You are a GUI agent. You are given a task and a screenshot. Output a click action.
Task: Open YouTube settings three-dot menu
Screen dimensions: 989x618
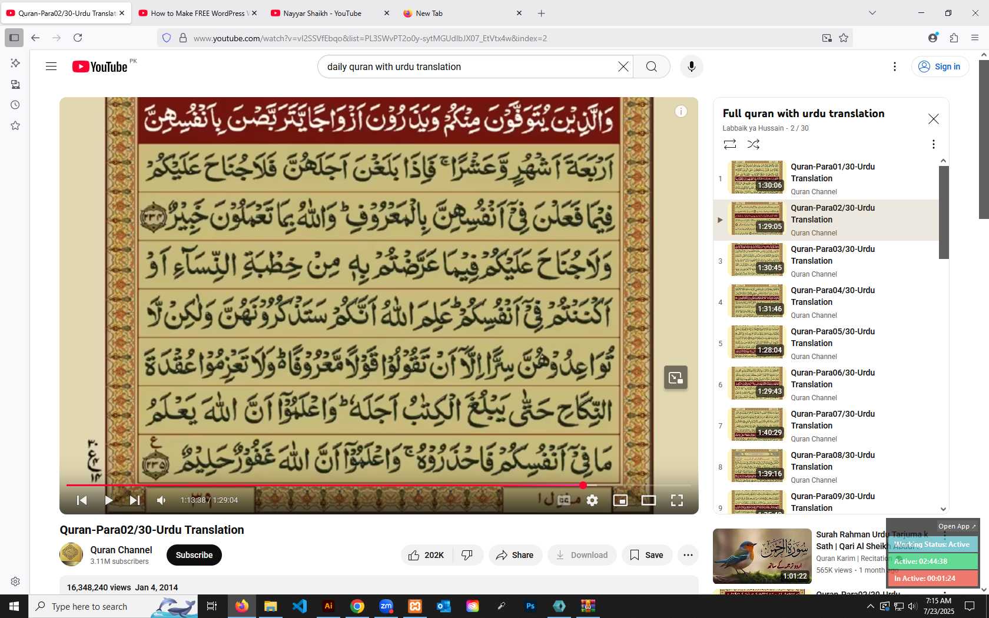point(895,67)
